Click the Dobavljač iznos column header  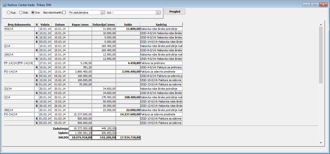pyautogui.click(x=104, y=25)
